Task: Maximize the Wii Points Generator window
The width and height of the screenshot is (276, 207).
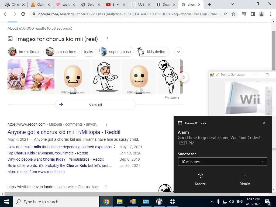Action: pos(267,75)
